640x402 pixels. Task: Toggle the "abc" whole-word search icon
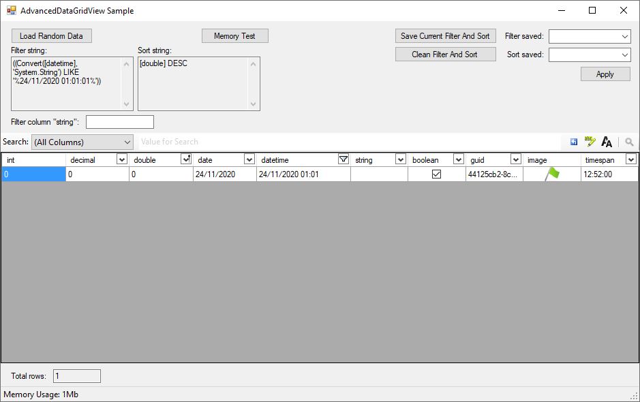pos(589,142)
